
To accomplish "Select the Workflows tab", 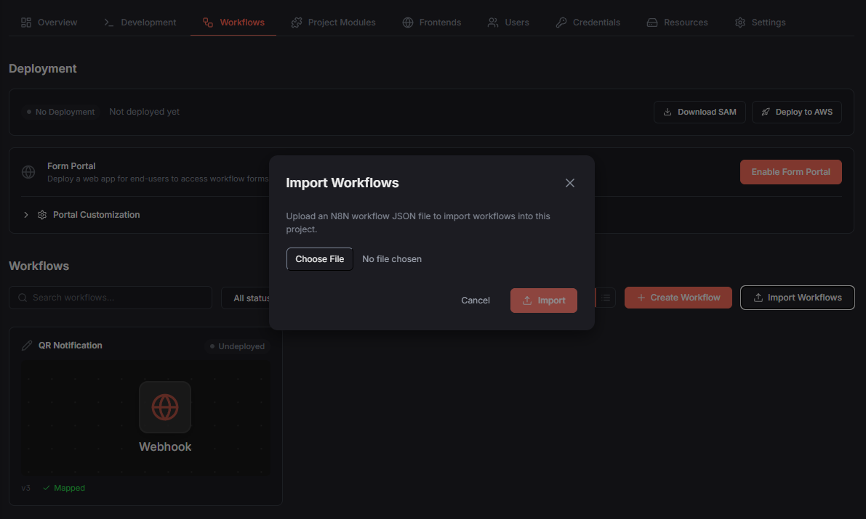I will (233, 22).
